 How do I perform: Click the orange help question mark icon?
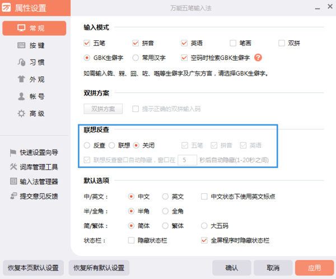coord(258,58)
